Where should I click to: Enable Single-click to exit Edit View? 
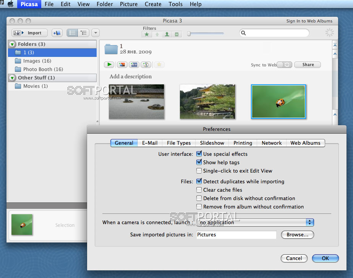(199, 171)
